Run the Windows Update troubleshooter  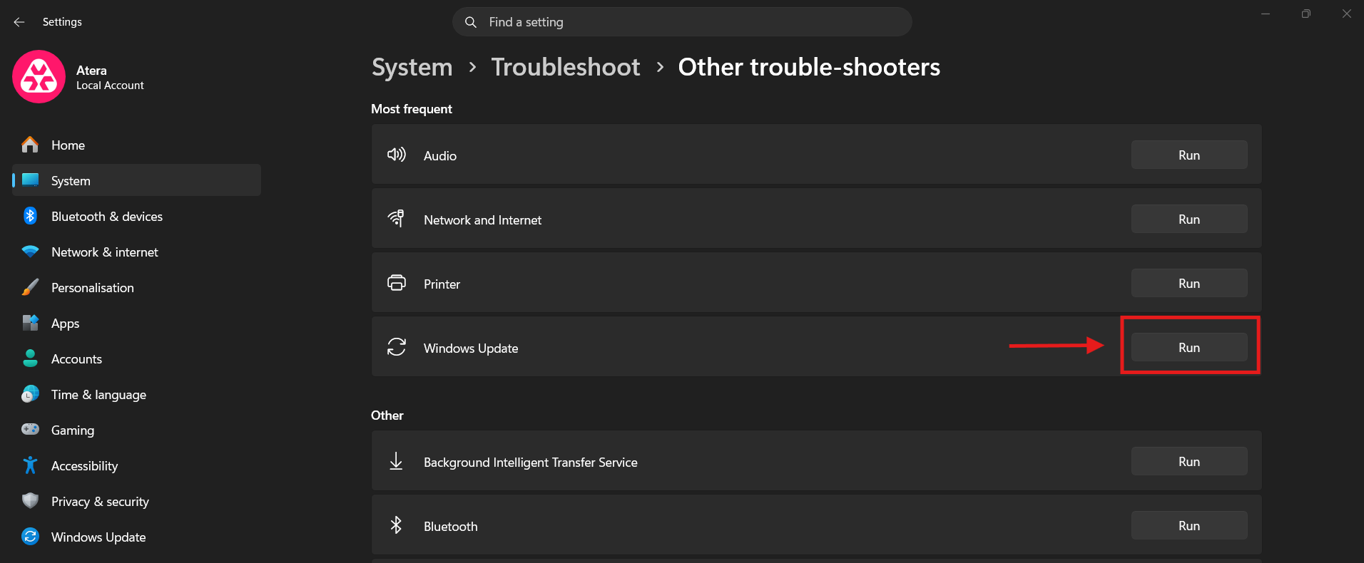coord(1189,347)
